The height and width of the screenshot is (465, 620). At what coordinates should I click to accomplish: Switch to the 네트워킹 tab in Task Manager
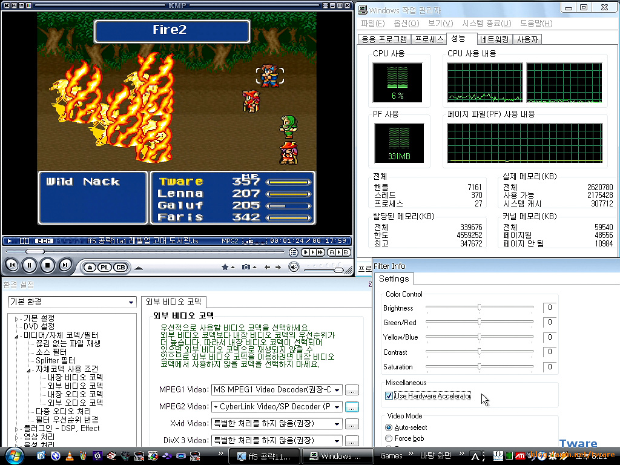tap(494, 39)
